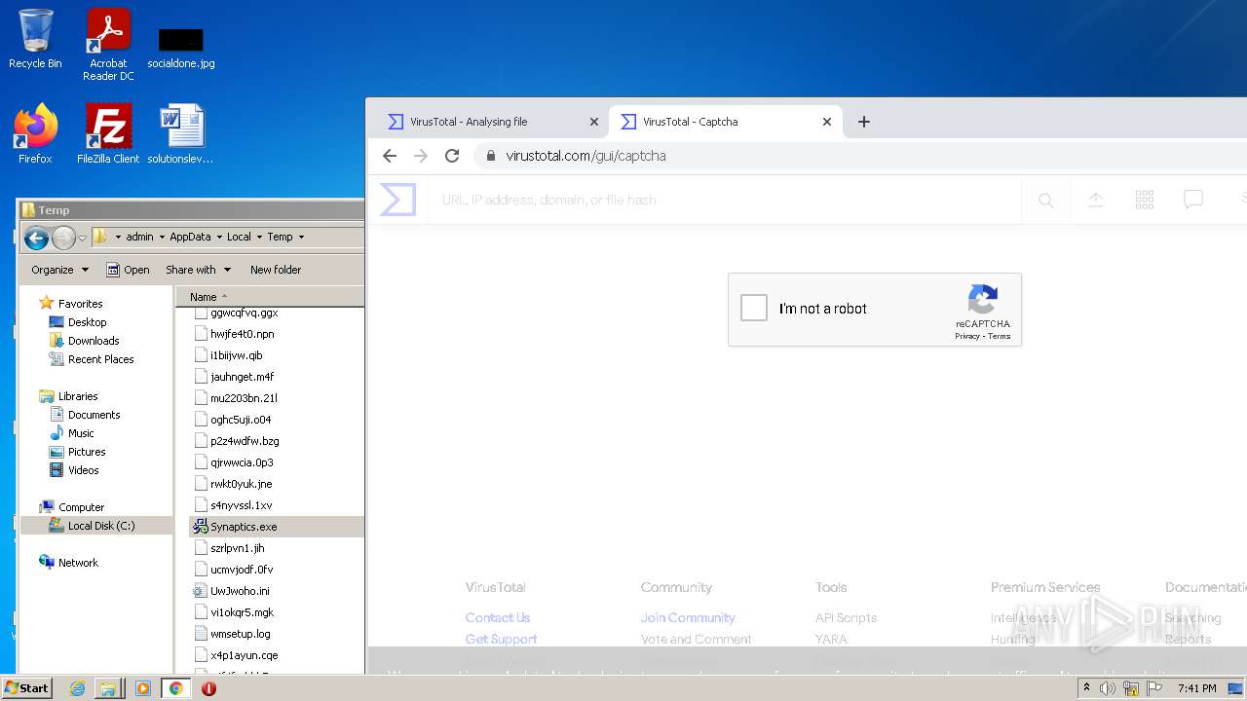Open the VirusTotal apps grid icon
The width and height of the screenshot is (1247, 701).
pyautogui.click(x=1145, y=200)
